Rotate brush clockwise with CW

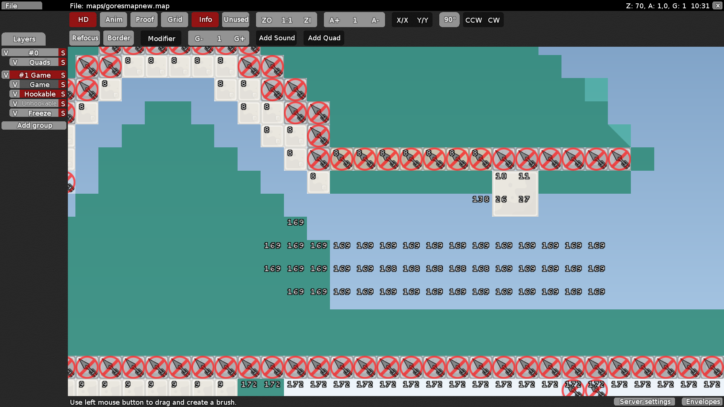(494, 20)
